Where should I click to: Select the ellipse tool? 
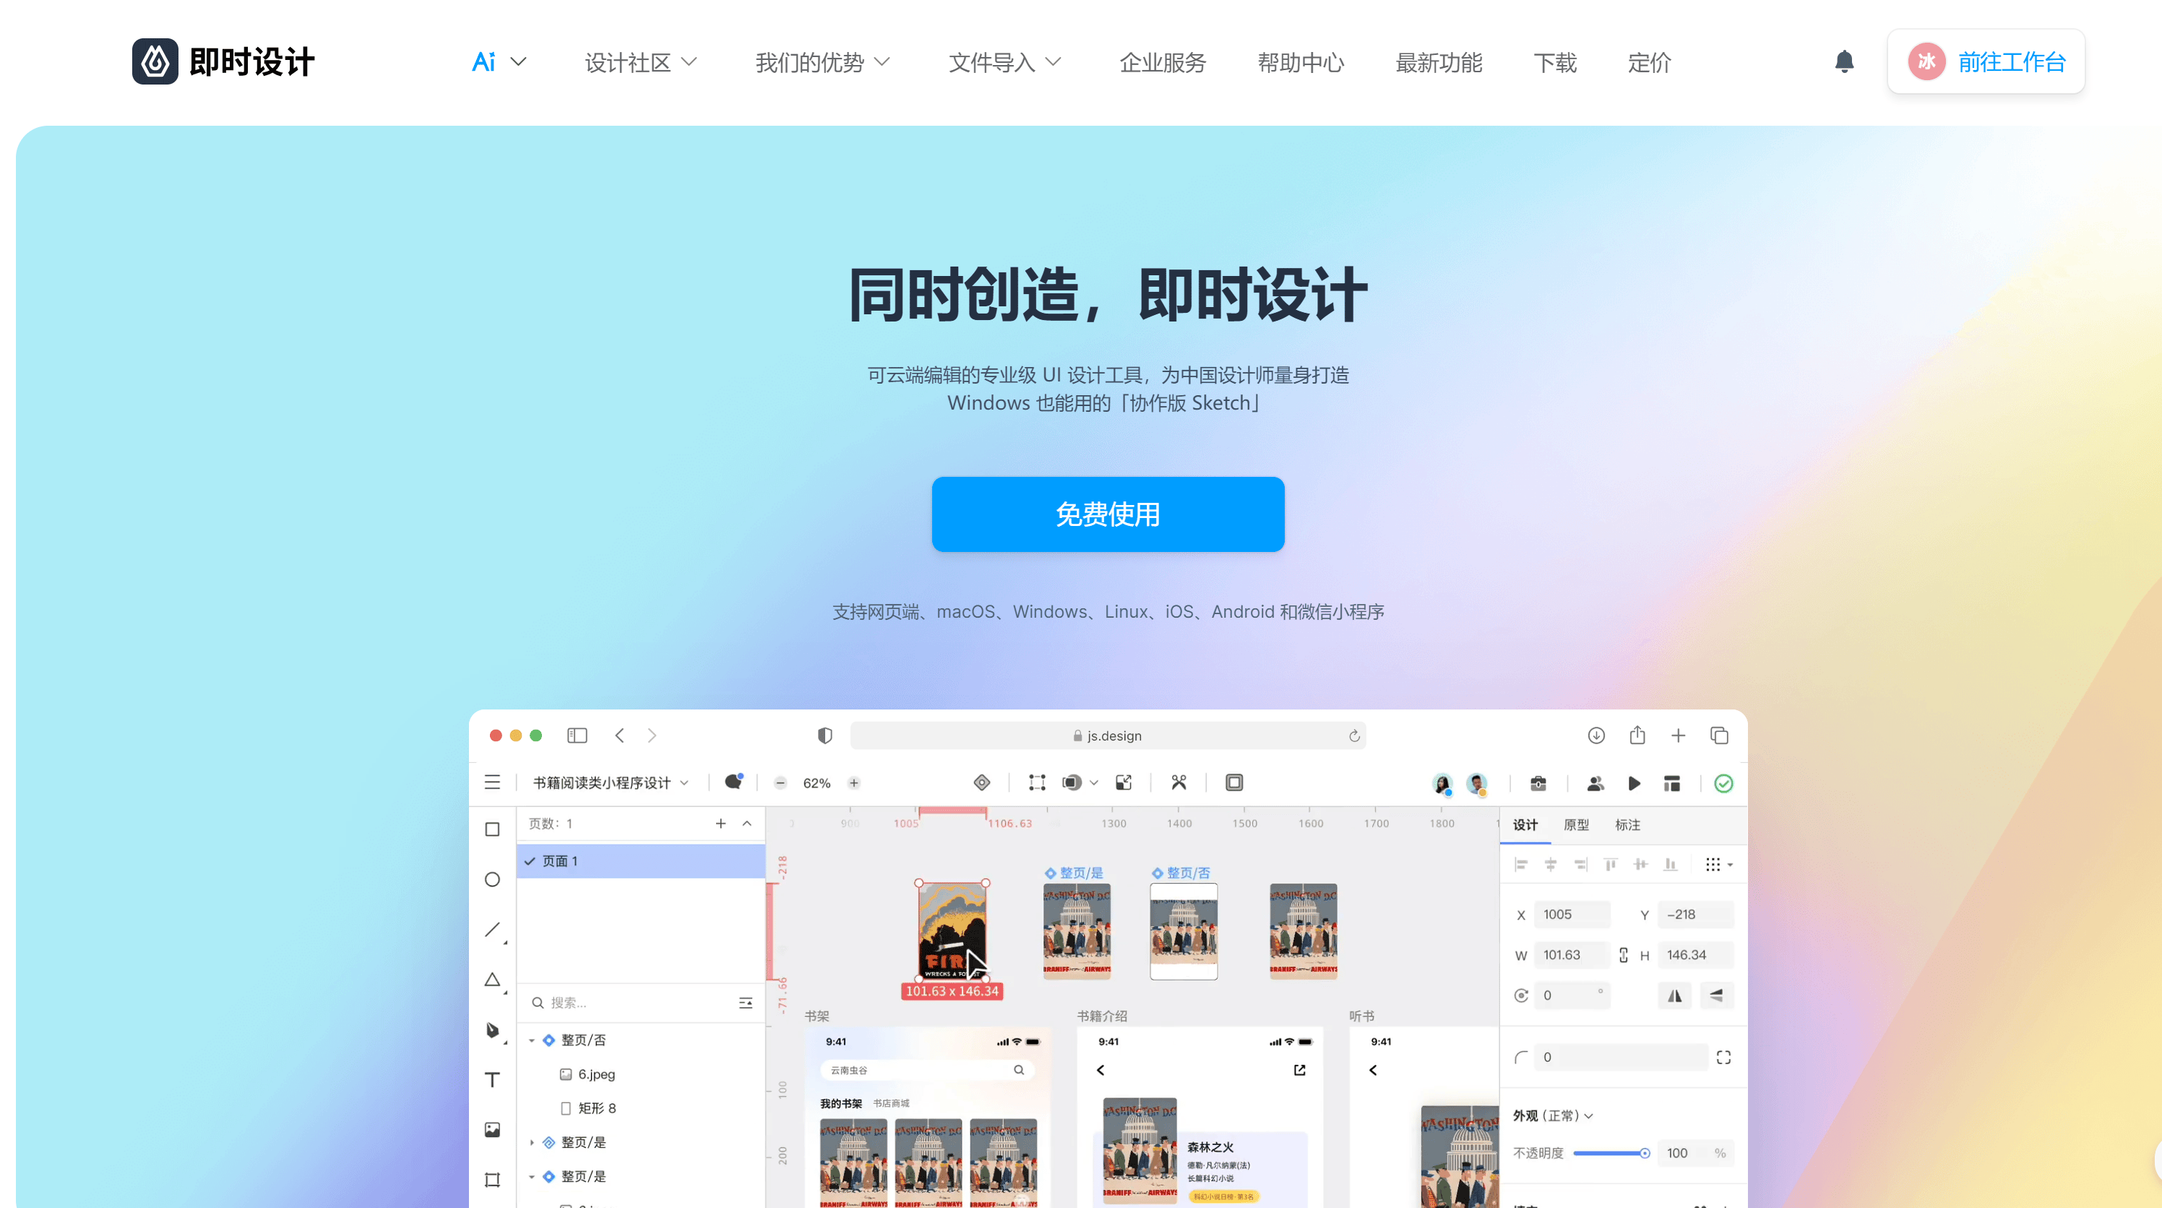click(x=493, y=879)
